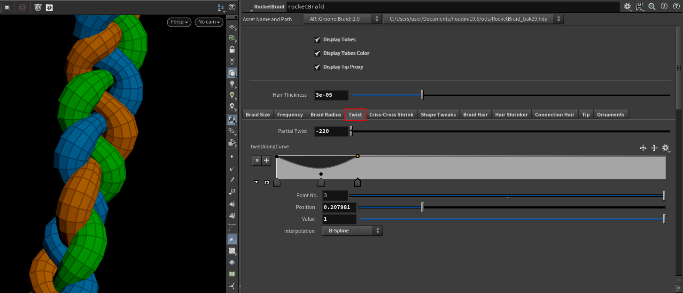Switch to the Braid Size tab
Viewport: 683px width, 293px height.
click(258, 115)
